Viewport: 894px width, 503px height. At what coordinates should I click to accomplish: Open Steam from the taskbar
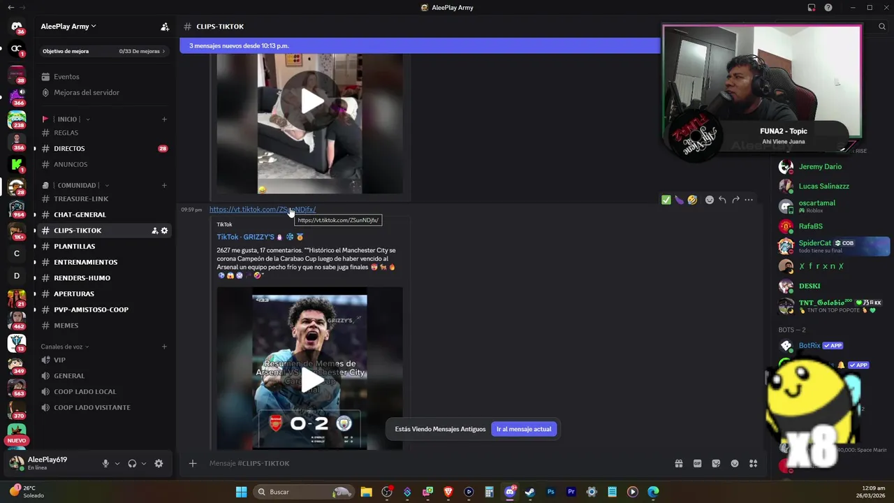530,492
